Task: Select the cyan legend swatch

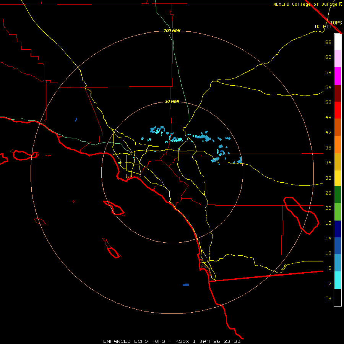Action: pos(338,280)
